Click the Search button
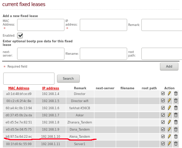The height and width of the screenshot is (148, 182). (x=68, y=79)
